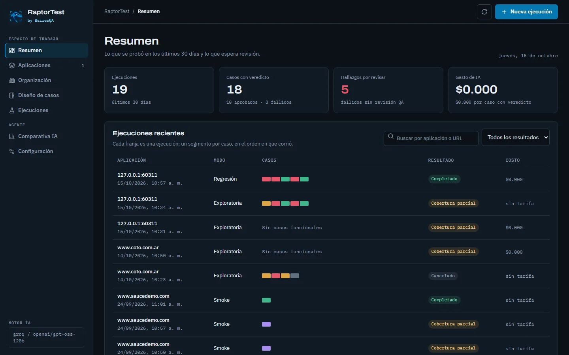Click the Completado badge on saucedemo 11:01 run
Viewport: 569px width, 355px height.
point(444,300)
